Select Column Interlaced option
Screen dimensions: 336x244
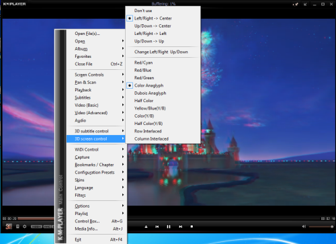point(163,139)
